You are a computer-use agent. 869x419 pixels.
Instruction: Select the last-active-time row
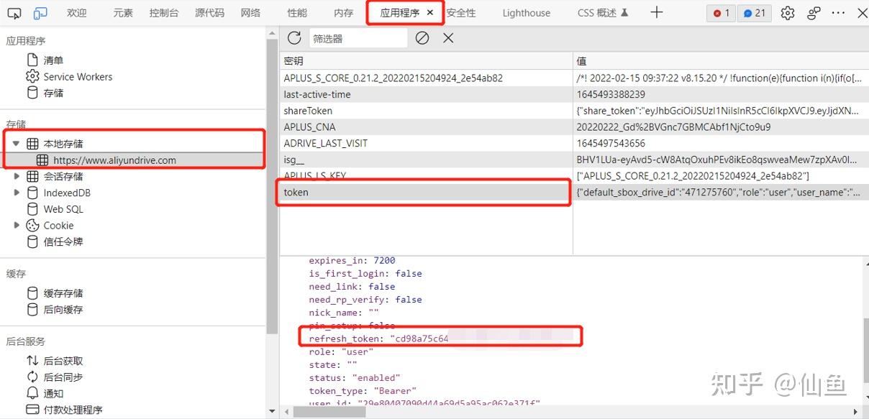pos(574,94)
